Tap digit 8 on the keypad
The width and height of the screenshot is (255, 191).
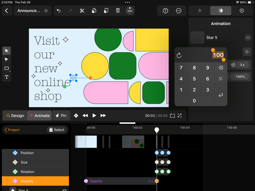tap(194, 68)
